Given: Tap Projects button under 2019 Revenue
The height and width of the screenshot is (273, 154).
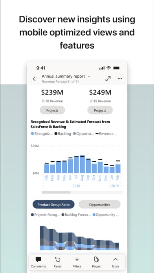Looking at the screenshot, I should tap(100, 110).
